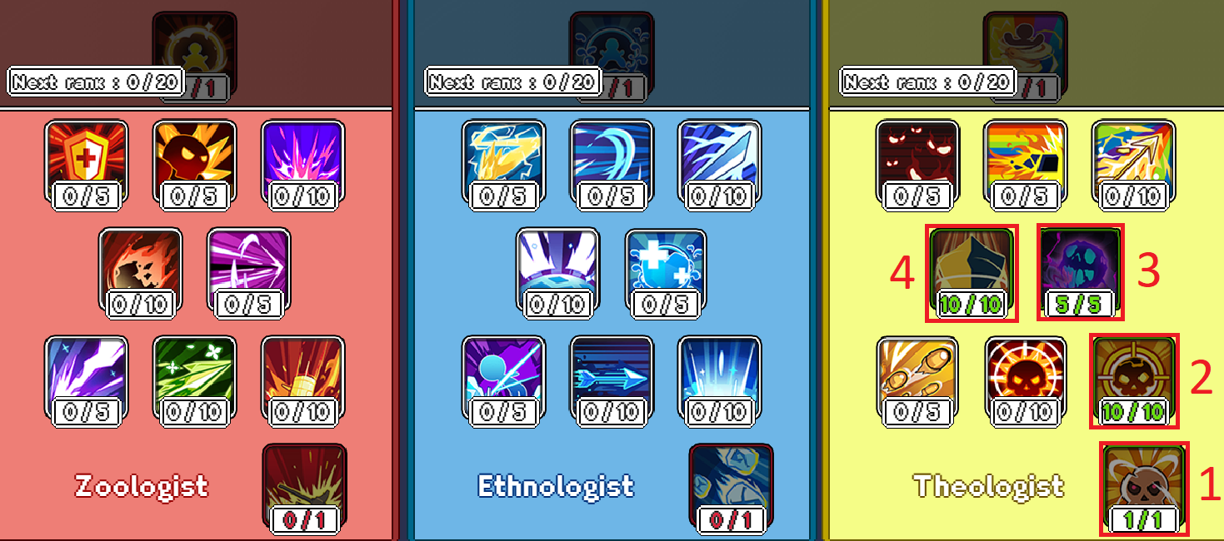Select the rainbow skill icon in Theologist
This screenshot has height=541, width=1224.
[x=1025, y=161]
